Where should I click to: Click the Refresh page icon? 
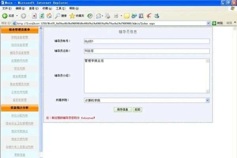42,16
